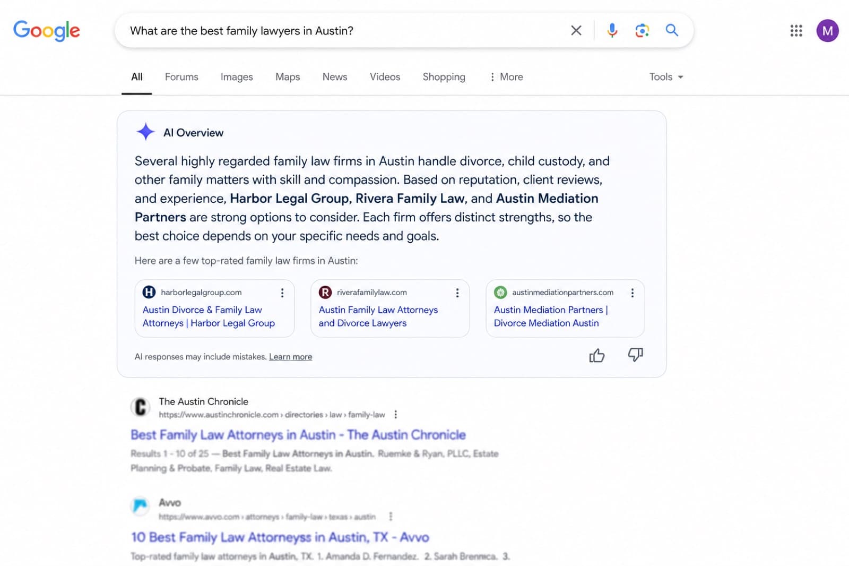849x566 pixels.
Task: Click the Avvo site favicon
Action: (140, 505)
